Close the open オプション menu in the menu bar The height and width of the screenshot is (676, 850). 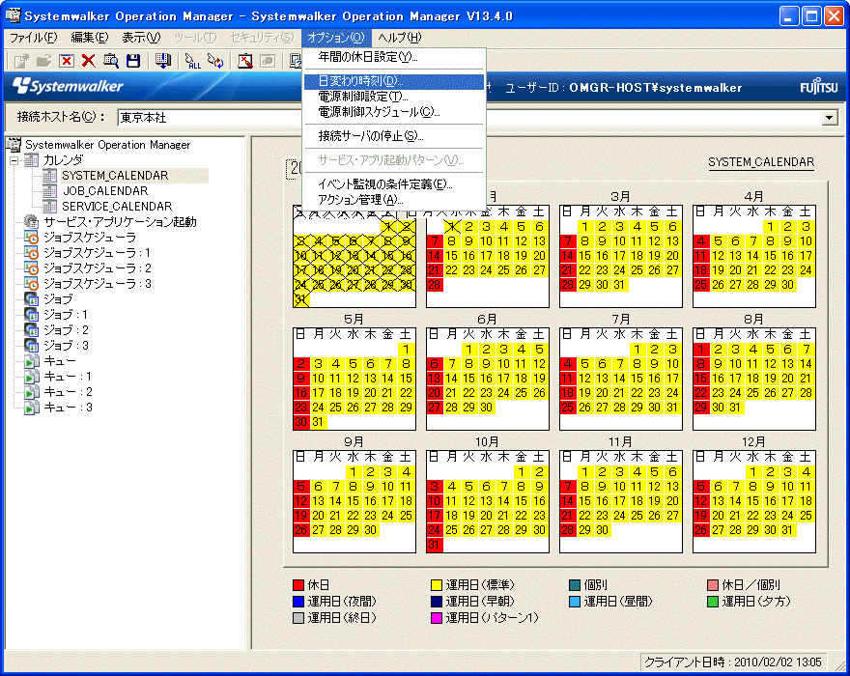click(336, 38)
